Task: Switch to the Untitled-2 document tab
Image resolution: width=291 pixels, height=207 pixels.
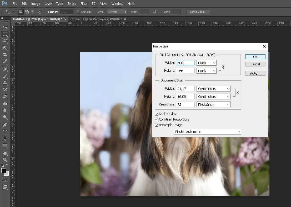Action: pyautogui.click(x=96, y=19)
